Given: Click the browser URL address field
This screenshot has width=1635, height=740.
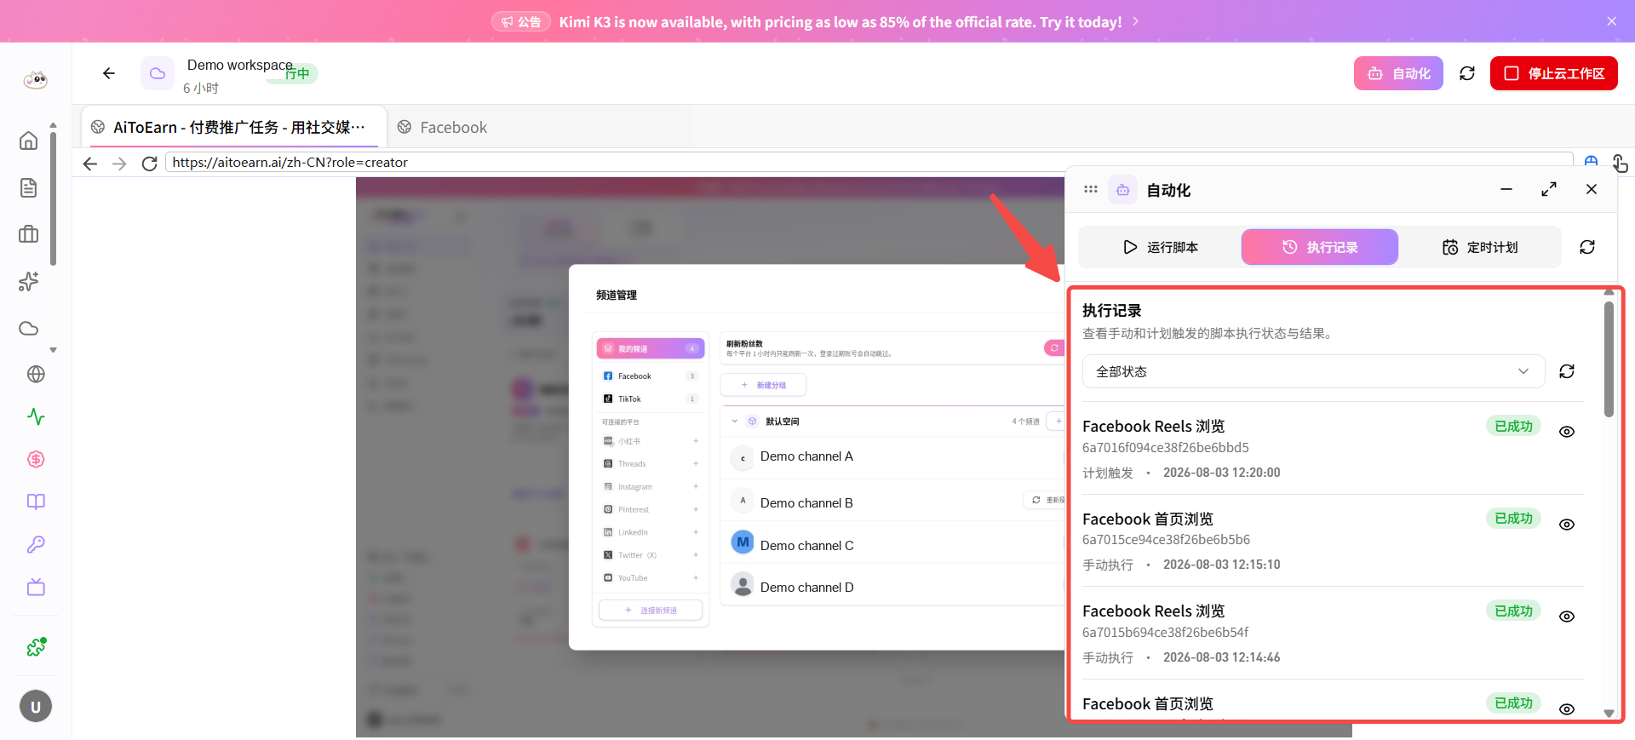Looking at the screenshot, I should click(869, 162).
